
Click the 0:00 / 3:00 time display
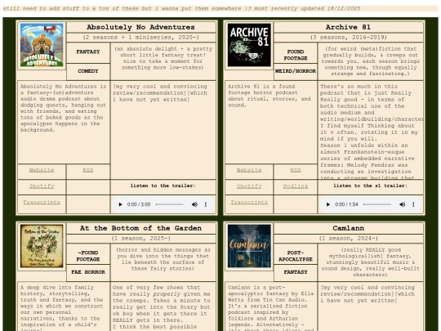[139, 204]
